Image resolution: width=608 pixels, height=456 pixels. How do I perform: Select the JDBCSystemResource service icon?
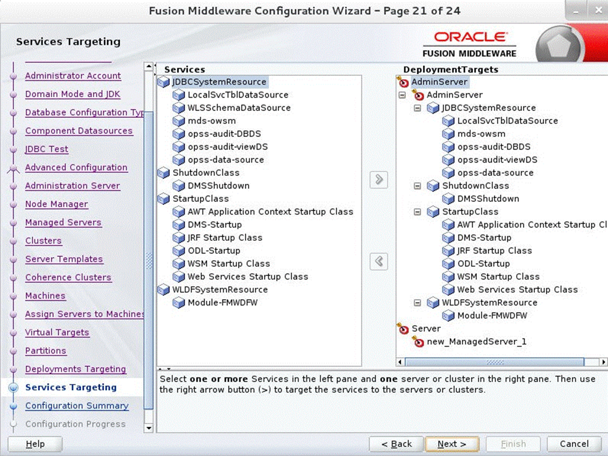(163, 83)
